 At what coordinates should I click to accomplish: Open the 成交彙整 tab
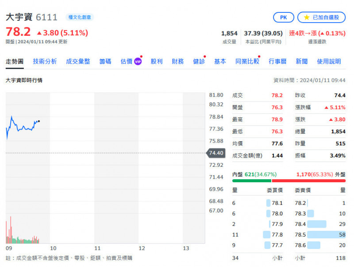coord(78,61)
